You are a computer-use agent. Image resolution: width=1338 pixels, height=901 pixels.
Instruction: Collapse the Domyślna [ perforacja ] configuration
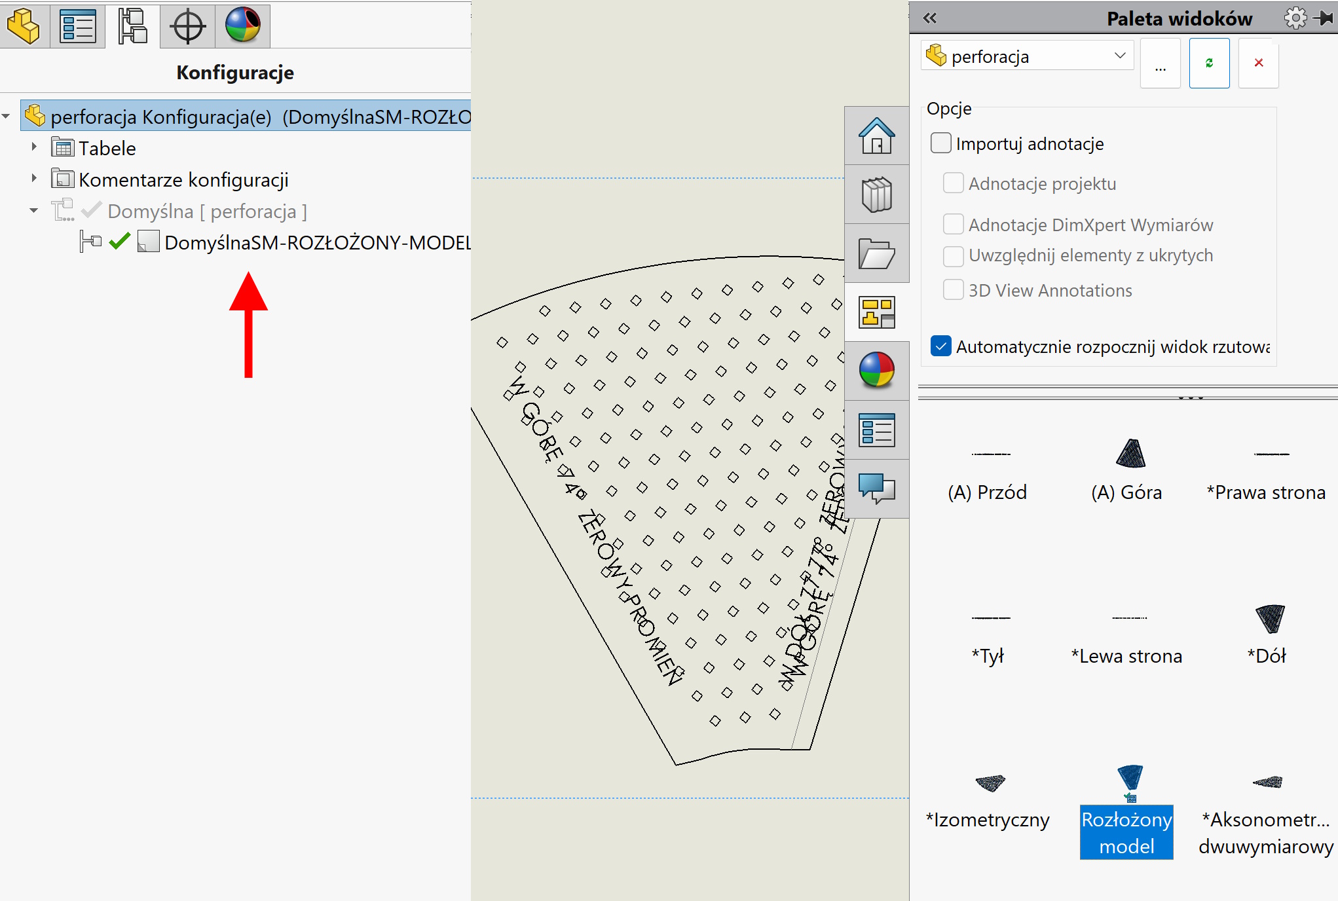tap(34, 211)
